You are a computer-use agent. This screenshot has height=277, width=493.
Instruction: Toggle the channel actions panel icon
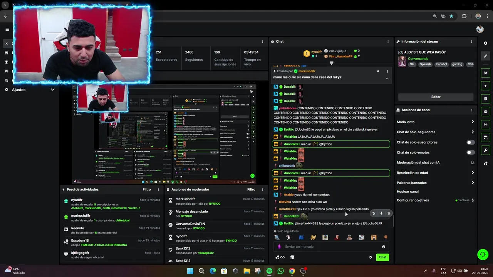pyautogui.click(x=486, y=137)
